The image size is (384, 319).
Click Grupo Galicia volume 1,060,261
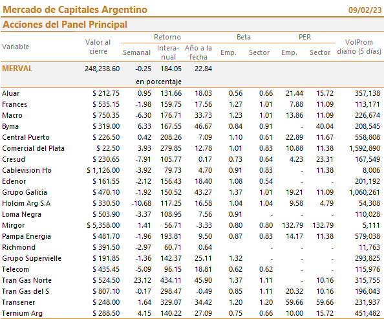(x=365, y=192)
